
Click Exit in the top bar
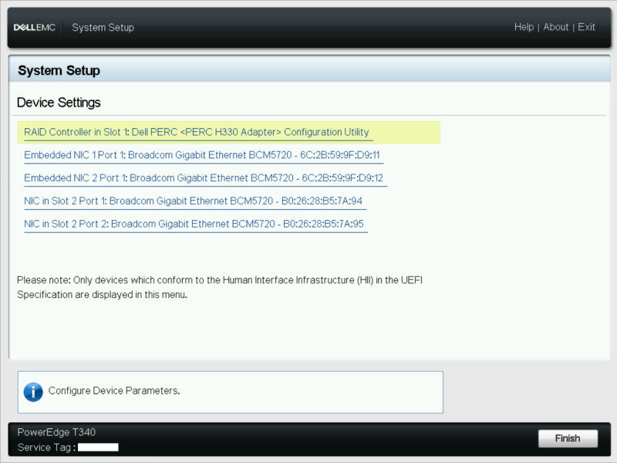coord(586,27)
